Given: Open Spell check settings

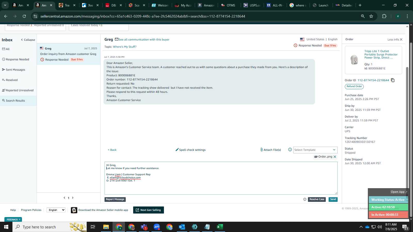Looking at the screenshot, I should (190, 150).
